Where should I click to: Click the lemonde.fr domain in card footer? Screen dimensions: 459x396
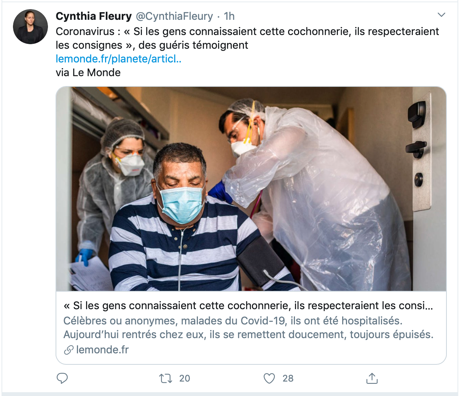click(102, 350)
